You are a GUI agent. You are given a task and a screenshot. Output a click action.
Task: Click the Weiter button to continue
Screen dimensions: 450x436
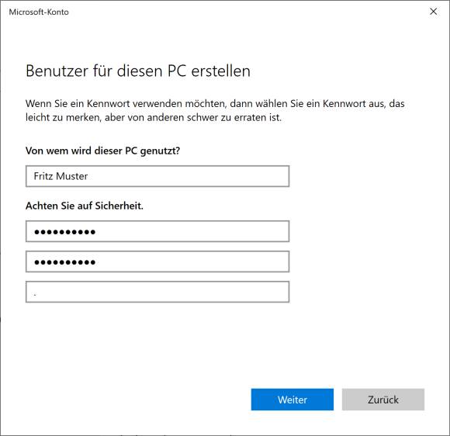coord(292,400)
